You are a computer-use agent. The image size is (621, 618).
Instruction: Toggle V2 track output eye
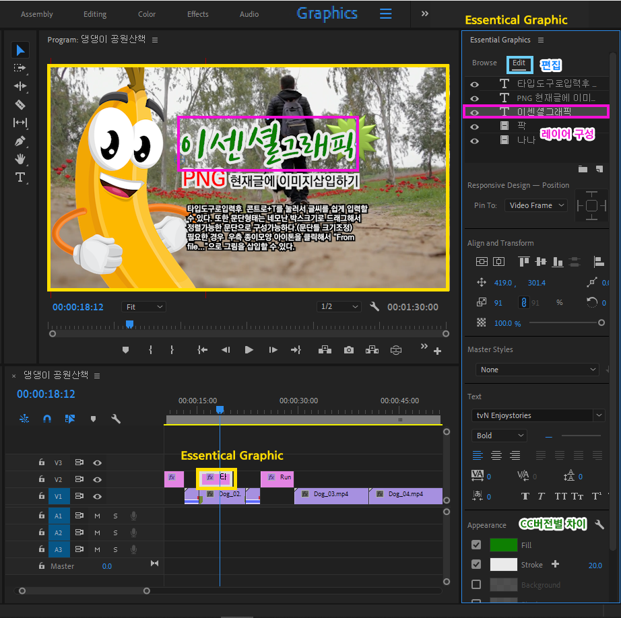pyautogui.click(x=98, y=479)
